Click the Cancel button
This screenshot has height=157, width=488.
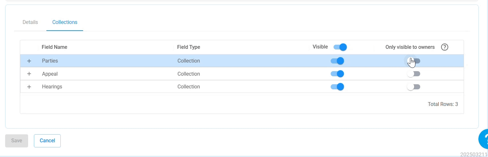tap(47, 141)
